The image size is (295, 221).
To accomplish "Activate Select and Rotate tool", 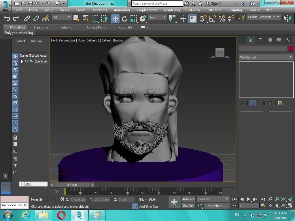I will [x=124, y=18].
